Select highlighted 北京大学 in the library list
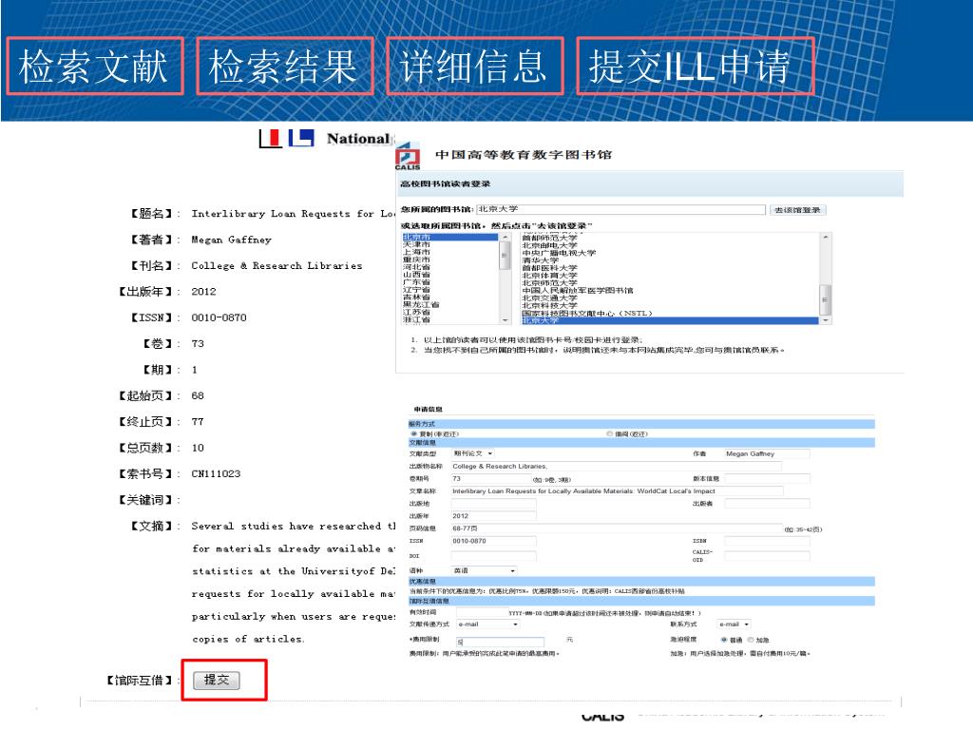Viewport: 973px width, 730px height. [670, 320]
